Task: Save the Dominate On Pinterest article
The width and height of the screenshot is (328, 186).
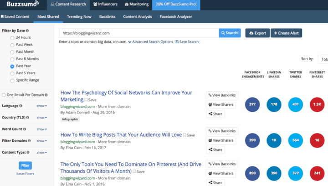Action: (x=138, y=171)
